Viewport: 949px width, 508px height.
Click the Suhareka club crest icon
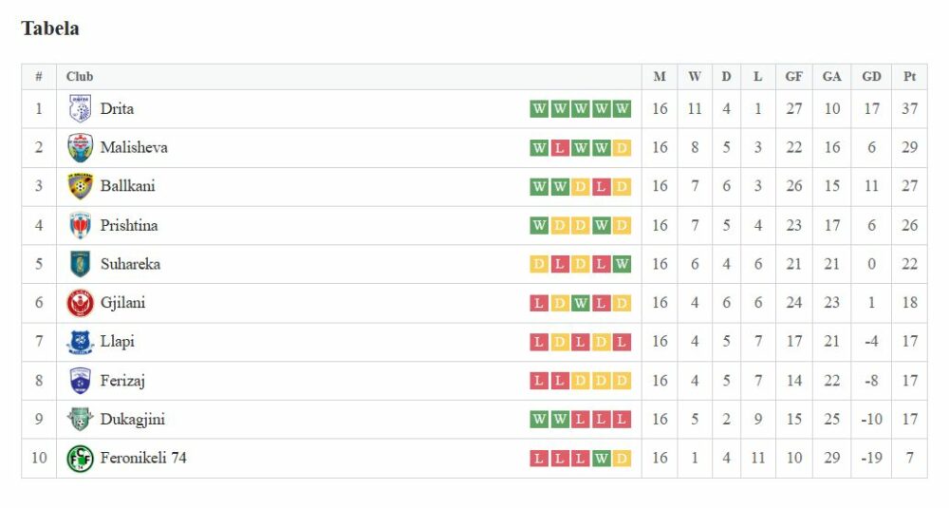click(80, 264)
